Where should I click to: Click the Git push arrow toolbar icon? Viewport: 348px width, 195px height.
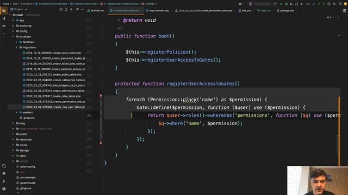click(324, 4)
